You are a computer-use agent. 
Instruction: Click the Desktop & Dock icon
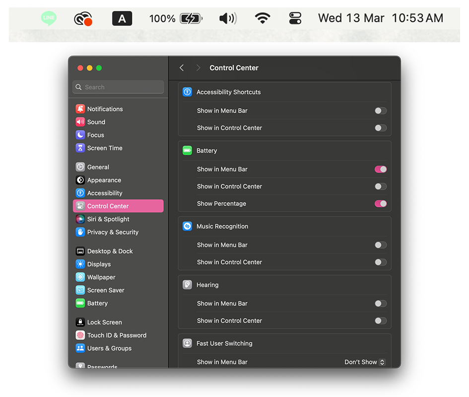80,251
